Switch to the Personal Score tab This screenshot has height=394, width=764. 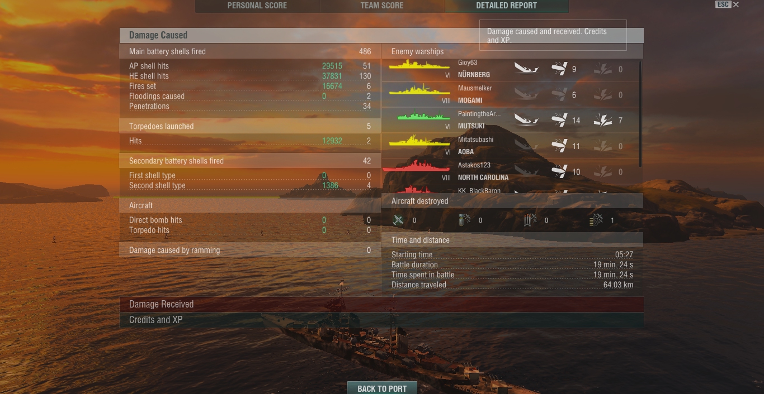click(x=257, y=6)
